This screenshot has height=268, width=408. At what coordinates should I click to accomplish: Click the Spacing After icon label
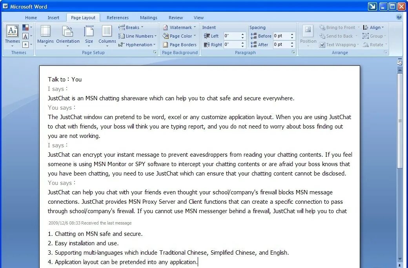pos(259,45)
